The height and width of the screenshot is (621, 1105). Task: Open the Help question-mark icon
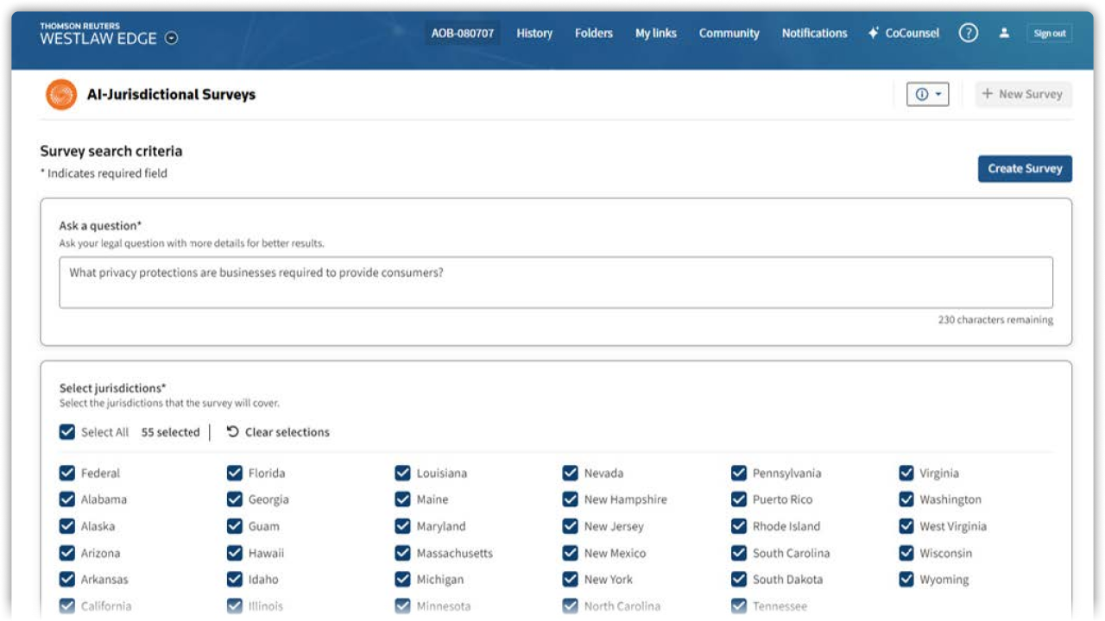[x=968, y=32]
